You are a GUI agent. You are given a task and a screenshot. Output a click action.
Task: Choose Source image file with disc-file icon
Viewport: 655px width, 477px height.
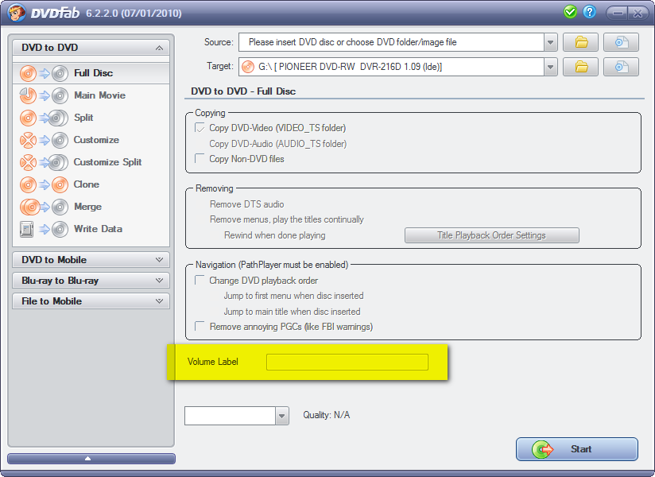(621, 42)
